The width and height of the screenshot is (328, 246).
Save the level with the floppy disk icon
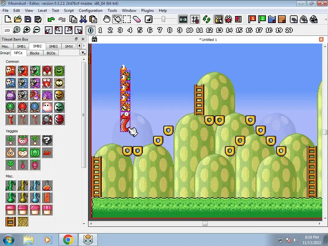click(28, 19)
